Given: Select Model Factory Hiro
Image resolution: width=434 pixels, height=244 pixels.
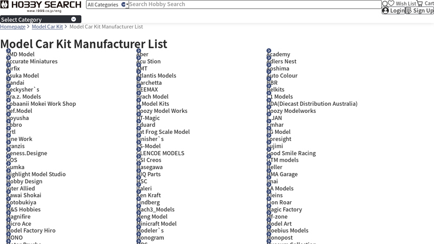Looking at the screenshot, I should (x=31, y=230).
